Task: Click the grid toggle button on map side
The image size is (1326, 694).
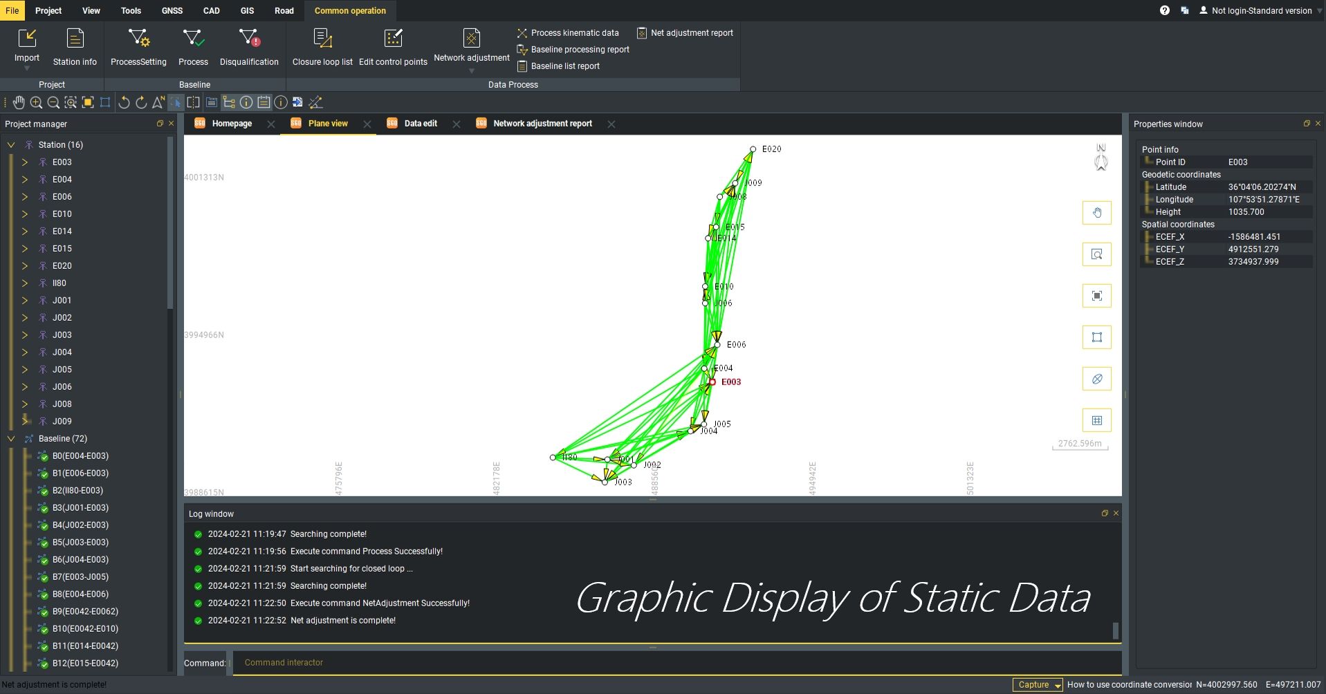Action: (1096, 420)
